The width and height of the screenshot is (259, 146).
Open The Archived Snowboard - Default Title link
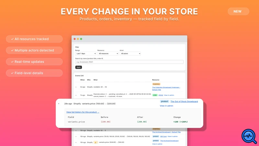tap(166, 132)
